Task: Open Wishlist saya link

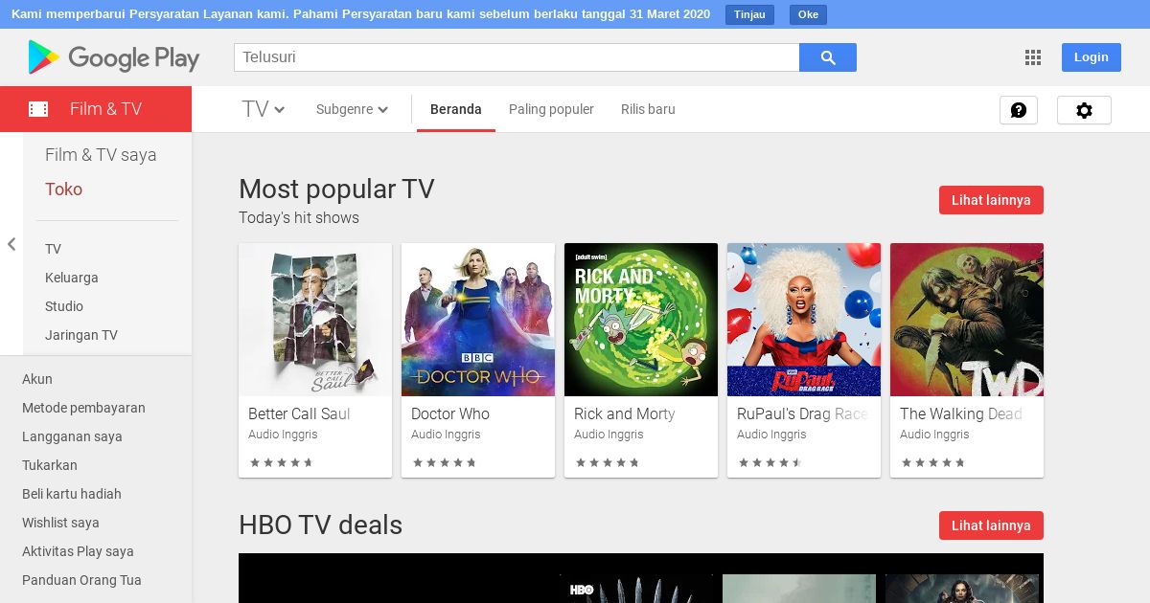Action: coord(60,523)
